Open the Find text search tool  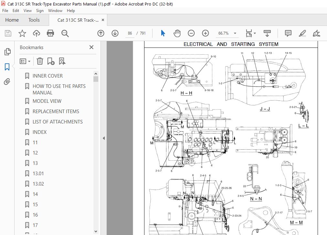(x=65, y=33)
